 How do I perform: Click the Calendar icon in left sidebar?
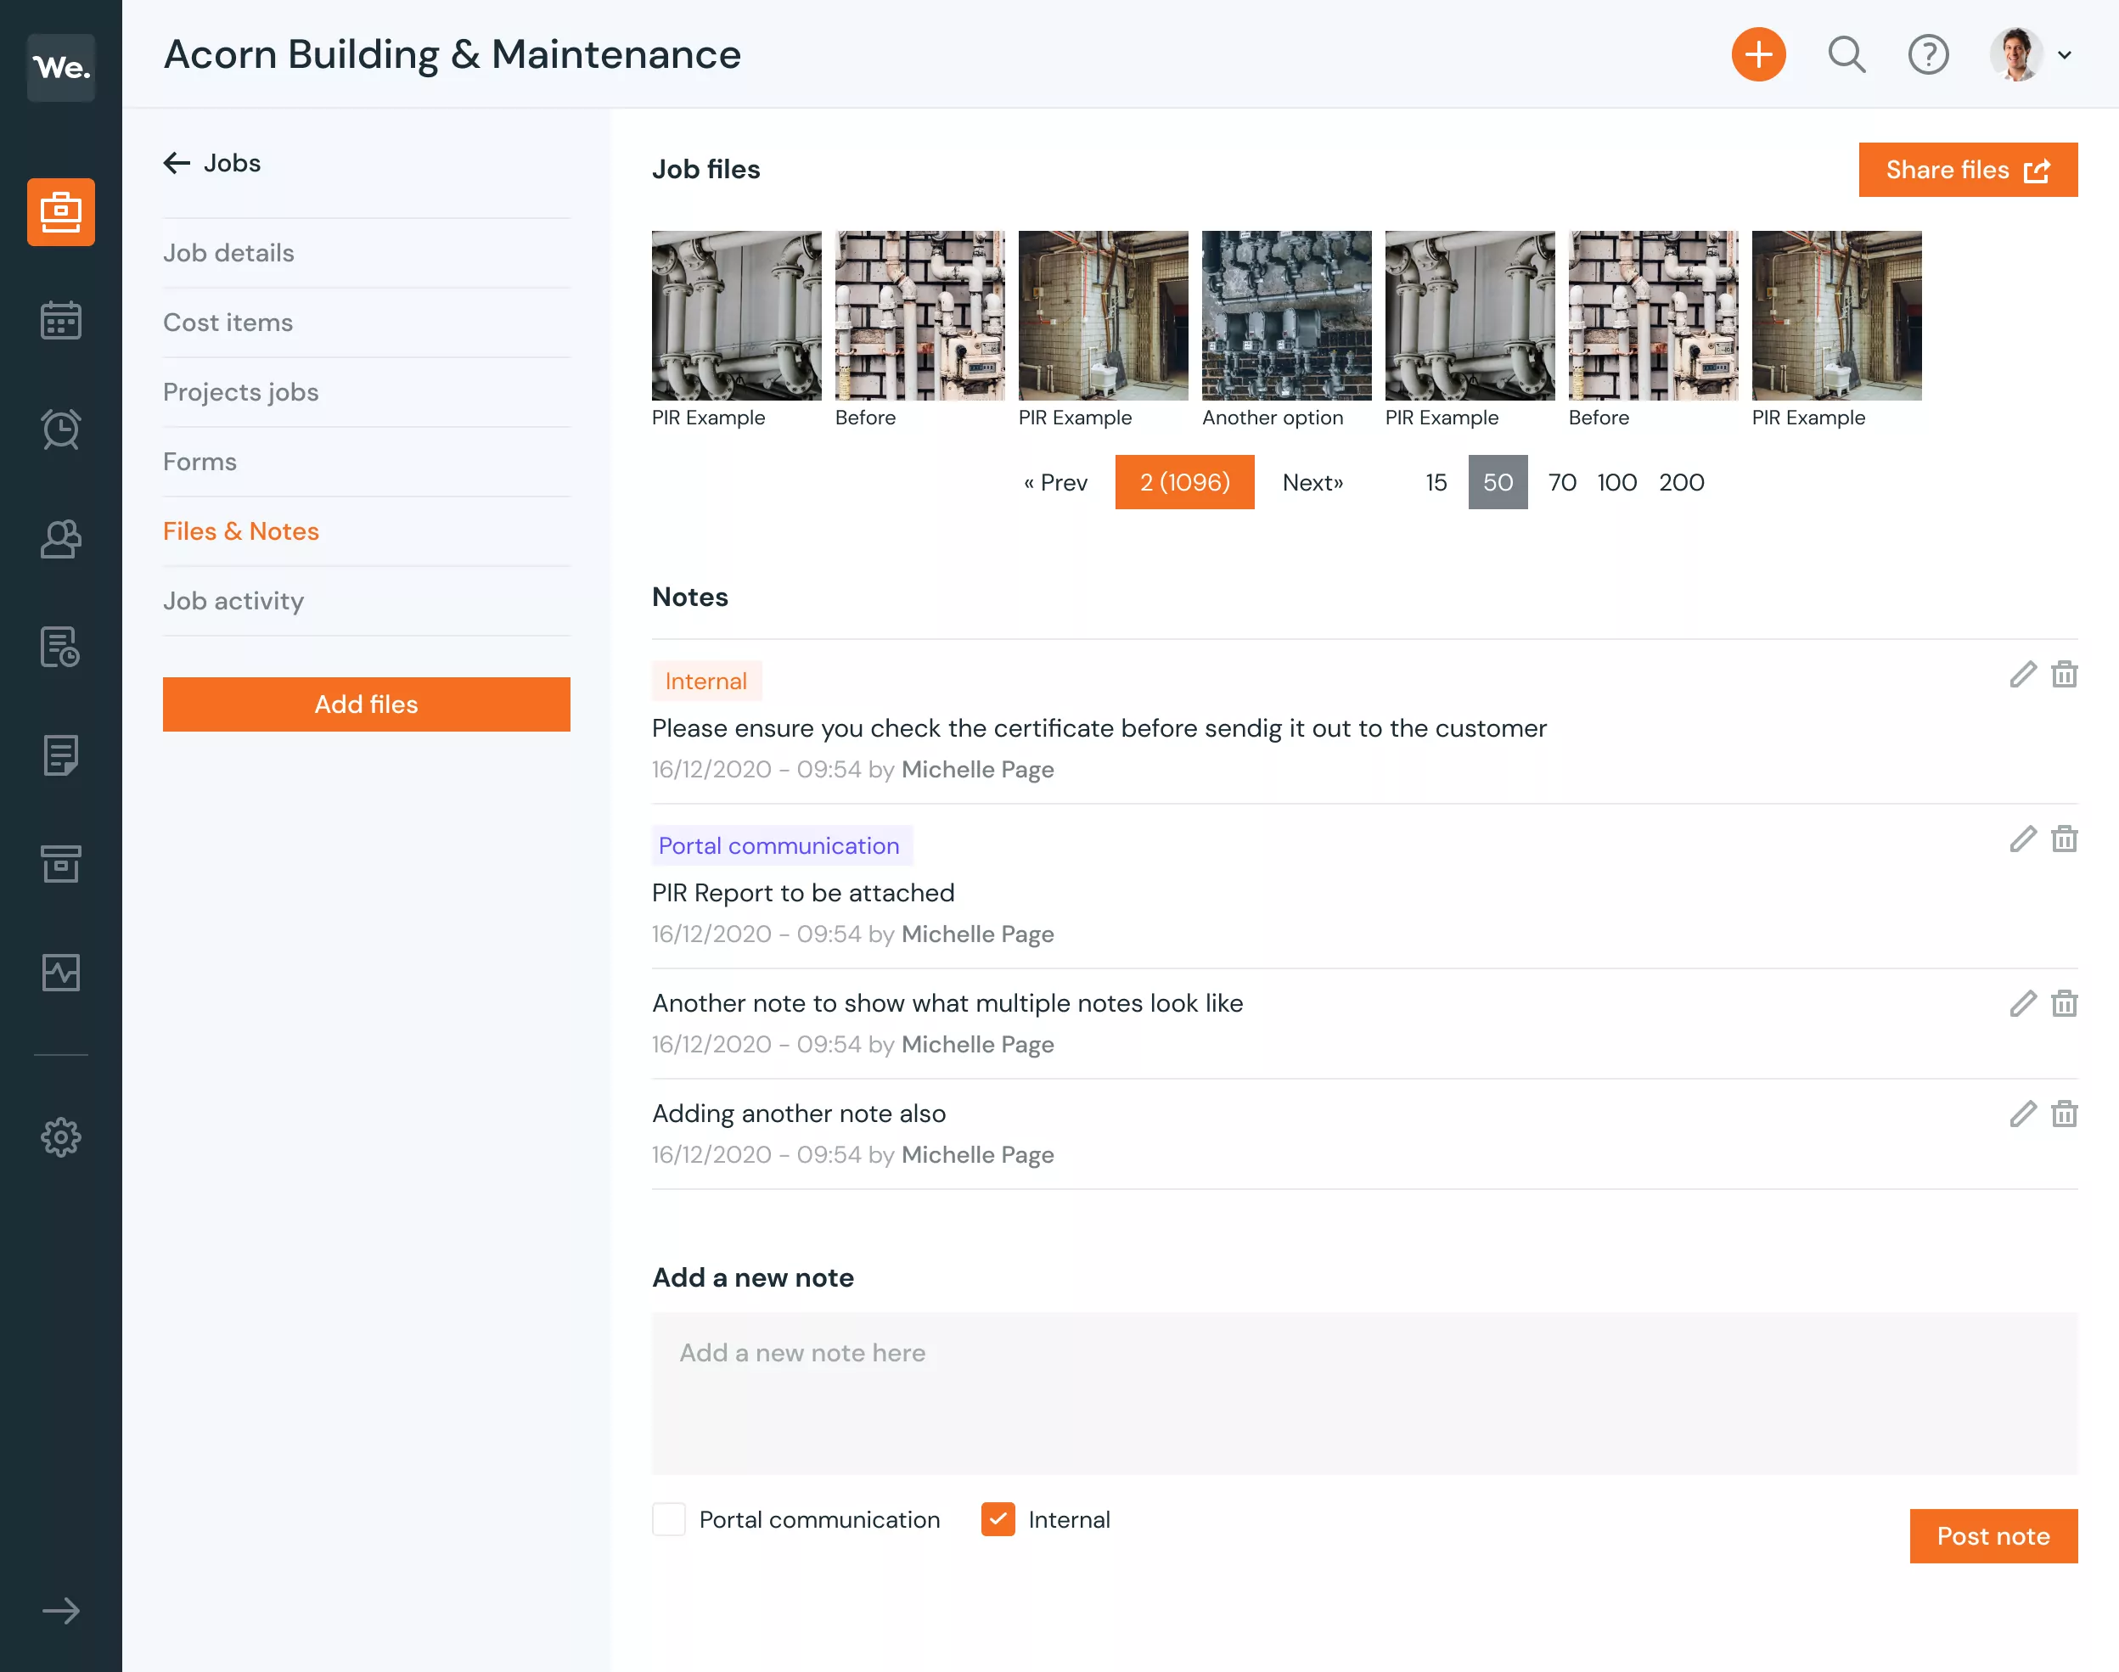point(60,320)
